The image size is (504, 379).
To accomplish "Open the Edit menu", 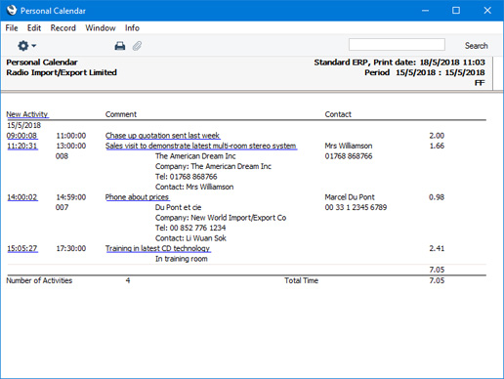I will tap(34, 28).
